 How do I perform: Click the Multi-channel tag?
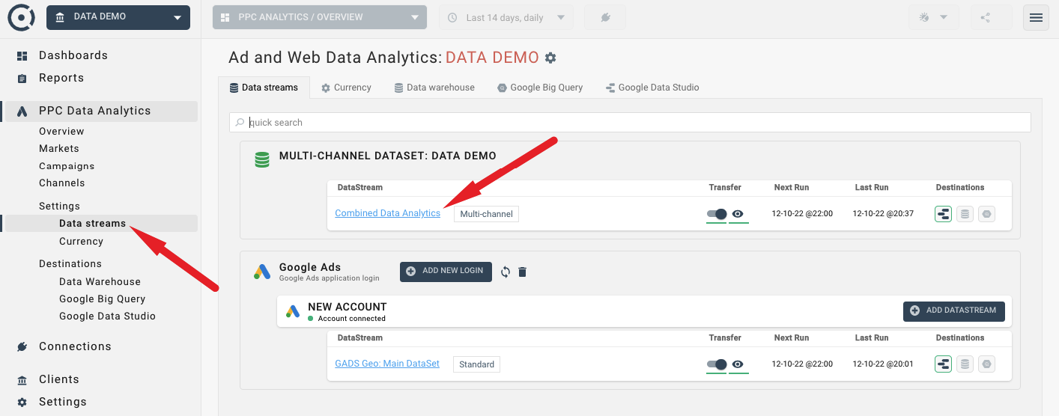486,214
